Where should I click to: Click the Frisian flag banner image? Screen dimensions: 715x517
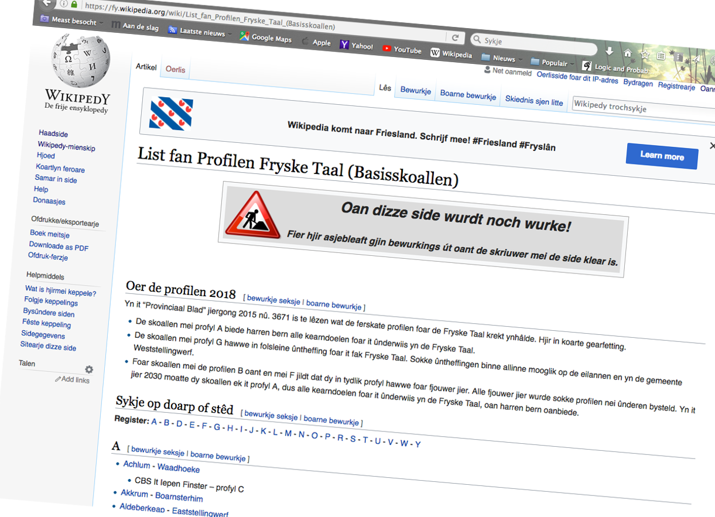click(x=171, y=113)
